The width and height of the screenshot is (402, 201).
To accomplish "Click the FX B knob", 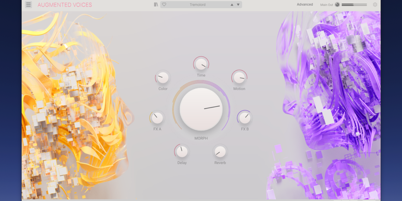I will click(x=245, y=118).
